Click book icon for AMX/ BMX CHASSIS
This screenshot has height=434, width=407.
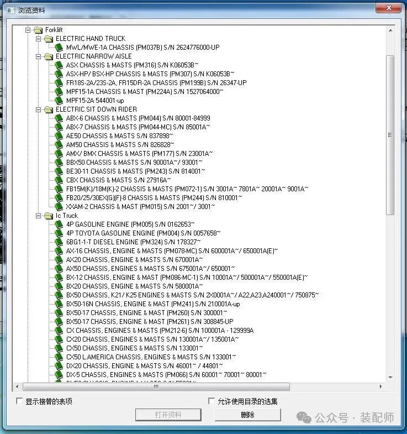[59, 154]
